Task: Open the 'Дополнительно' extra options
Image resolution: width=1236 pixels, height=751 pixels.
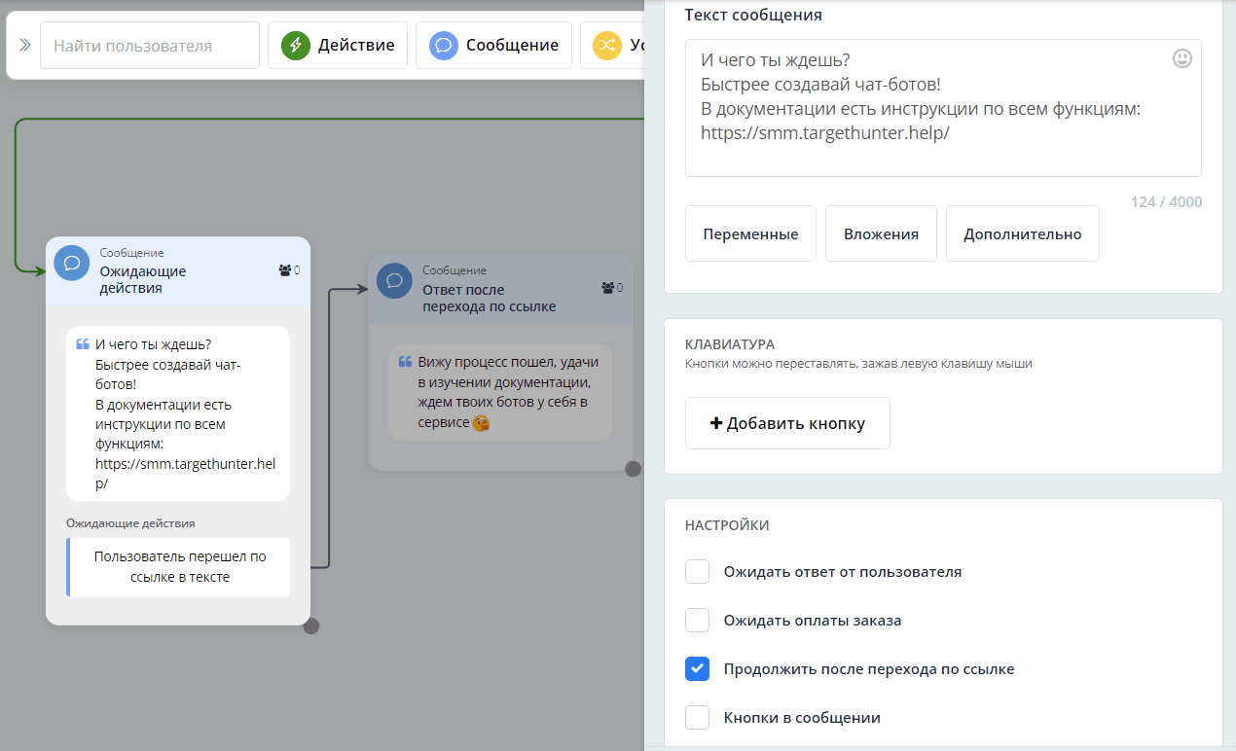Action: pos(1022,233)
